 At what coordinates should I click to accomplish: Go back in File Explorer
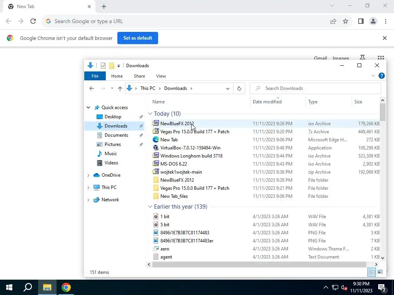click(x=92, y=88)
